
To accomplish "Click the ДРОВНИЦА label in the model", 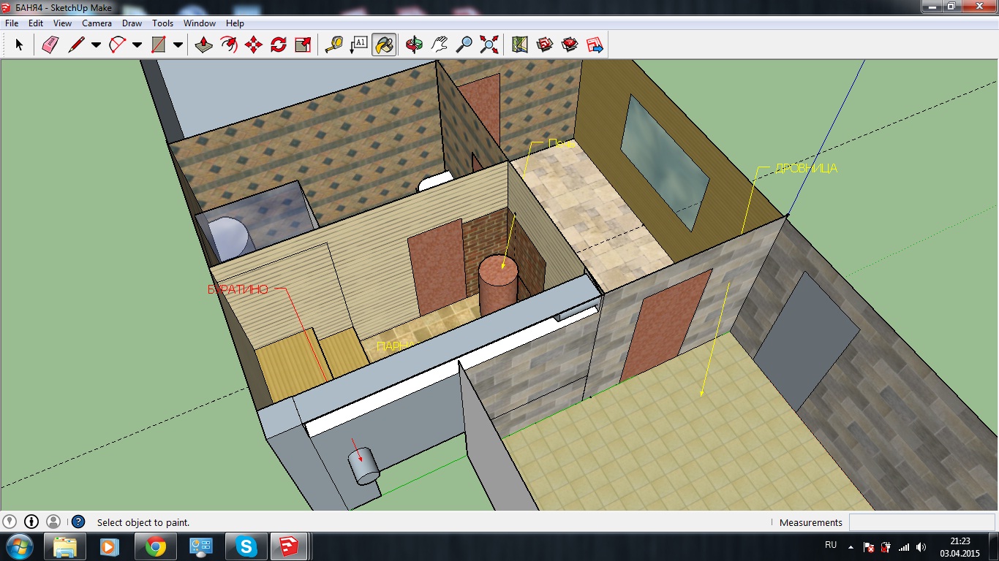I will [x=806, y=169].
